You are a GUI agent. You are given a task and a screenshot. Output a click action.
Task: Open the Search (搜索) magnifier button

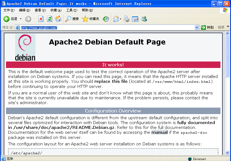(x=72, y=19)
